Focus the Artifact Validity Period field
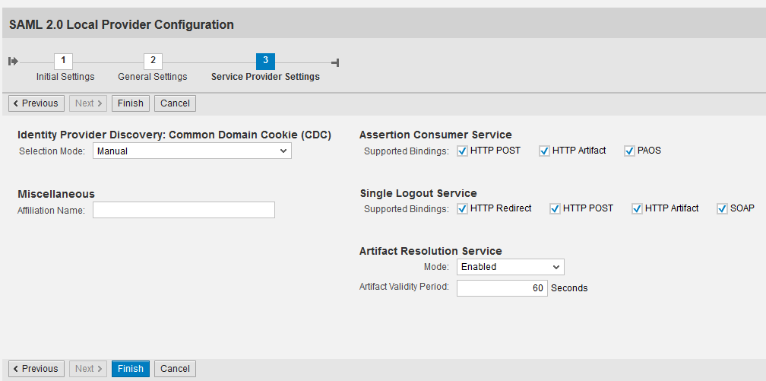 tap(502, 288)
